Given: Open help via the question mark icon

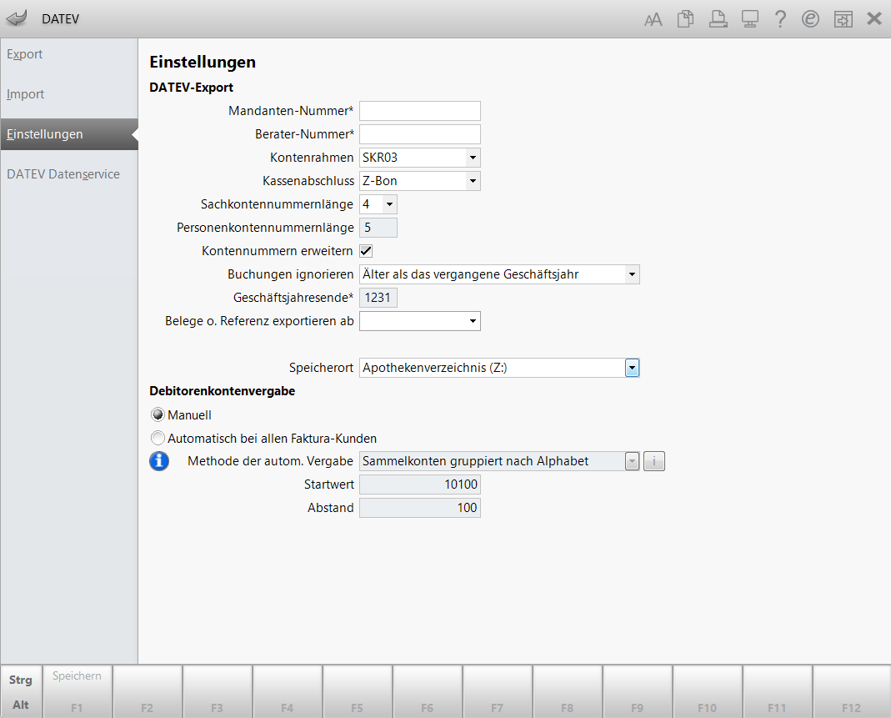Looking at the screenshot, I should tap(780, 19).
